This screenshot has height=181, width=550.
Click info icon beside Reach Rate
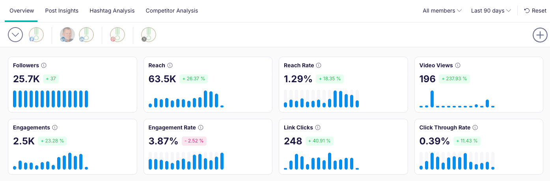pyautogui.click(x=319, y=65)
